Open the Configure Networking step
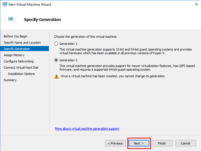 (x=19, y=61)
